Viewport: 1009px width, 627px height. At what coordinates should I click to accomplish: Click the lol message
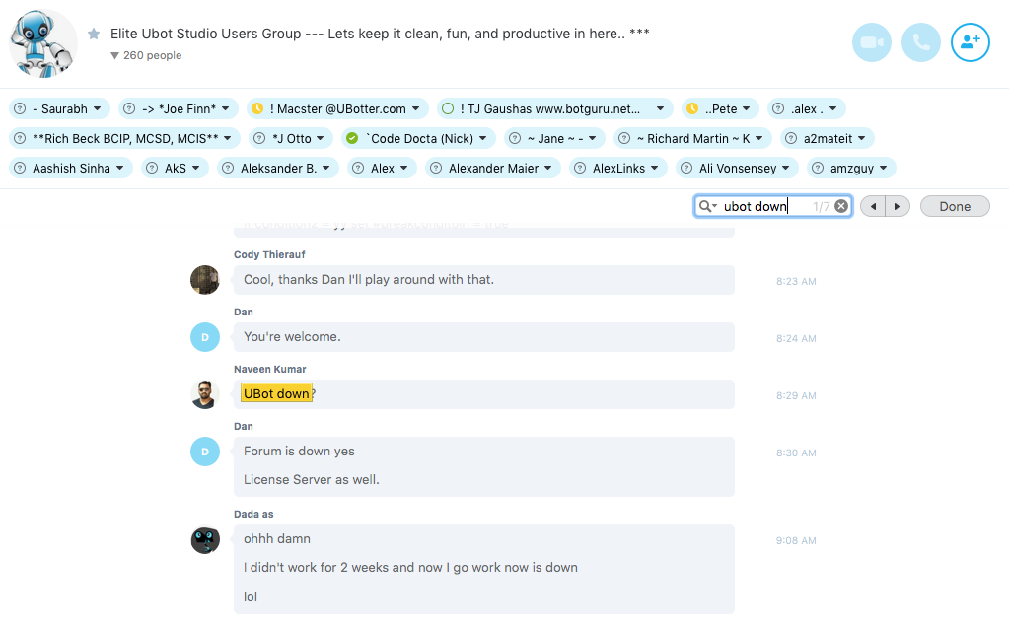point(251,597)
